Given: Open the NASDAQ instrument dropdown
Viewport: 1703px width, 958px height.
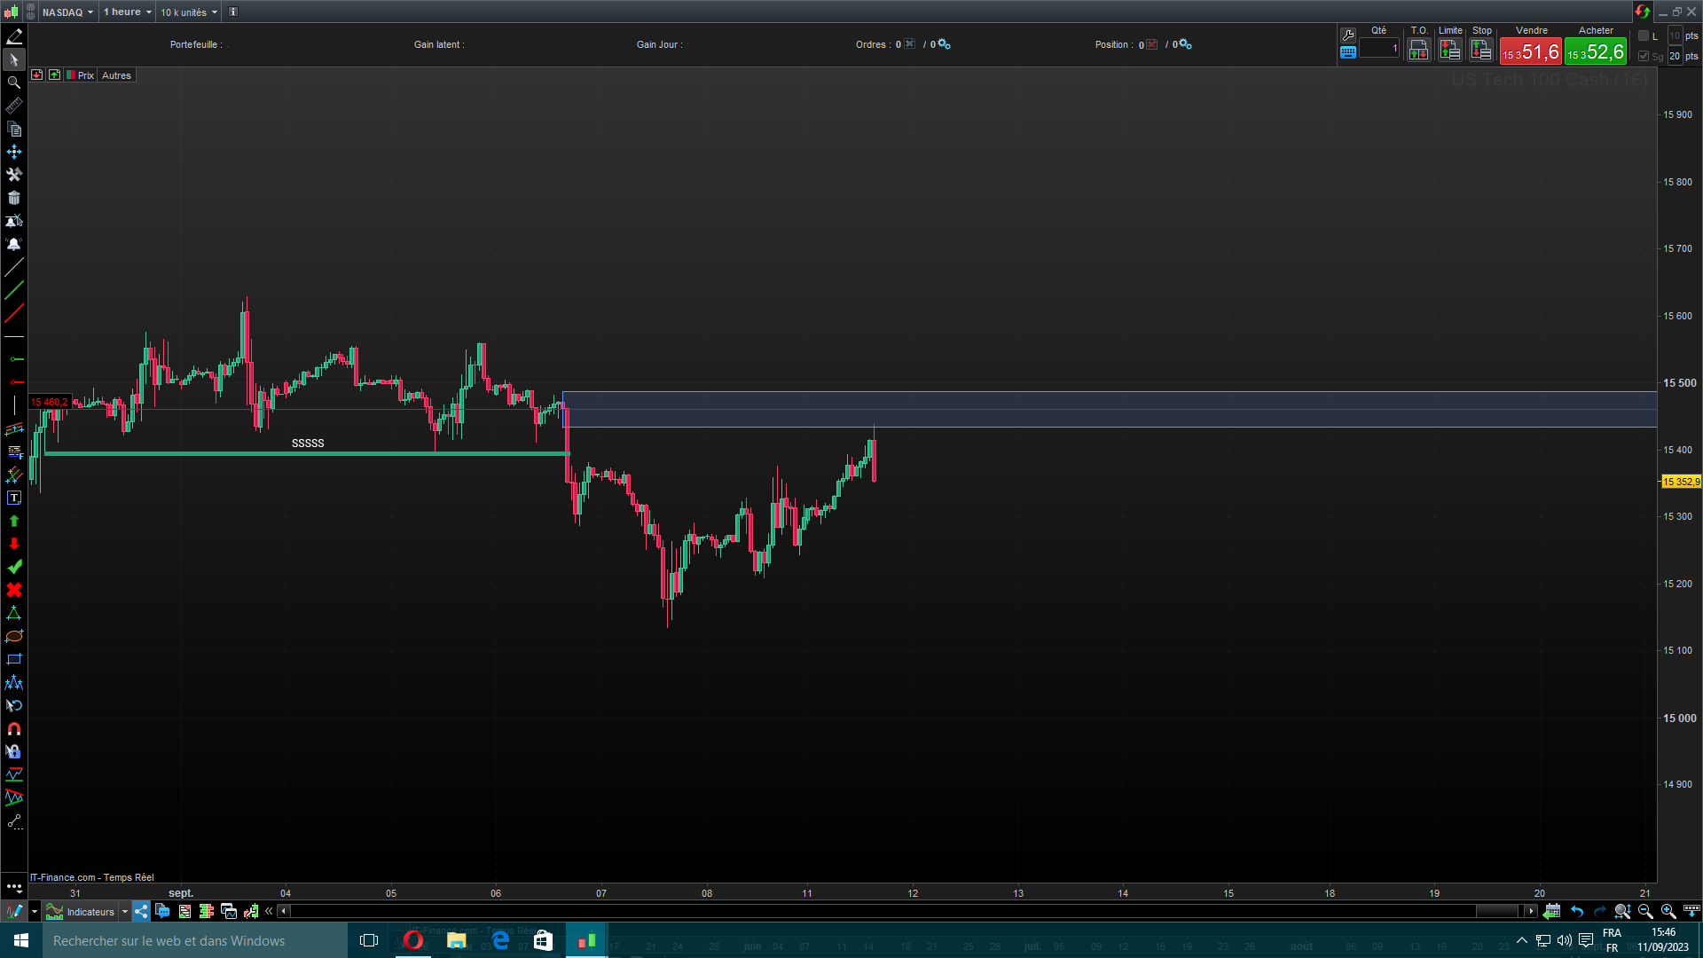Looking at the screenshot, I should [67, 12].
